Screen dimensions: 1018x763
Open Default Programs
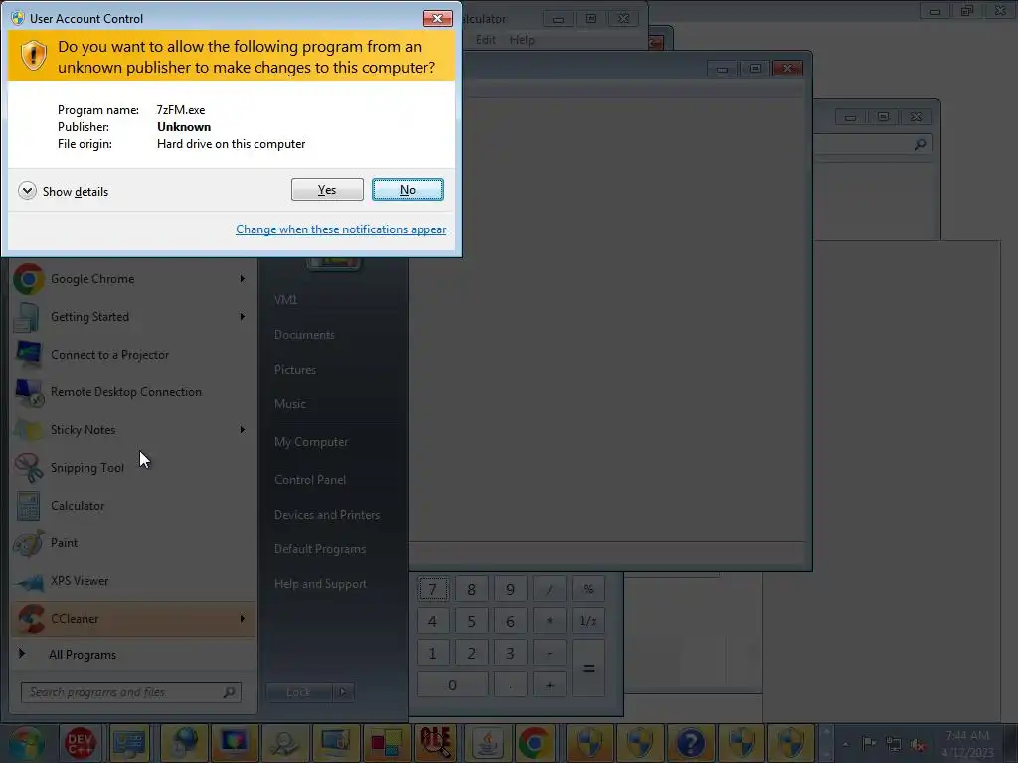(320, 549)
